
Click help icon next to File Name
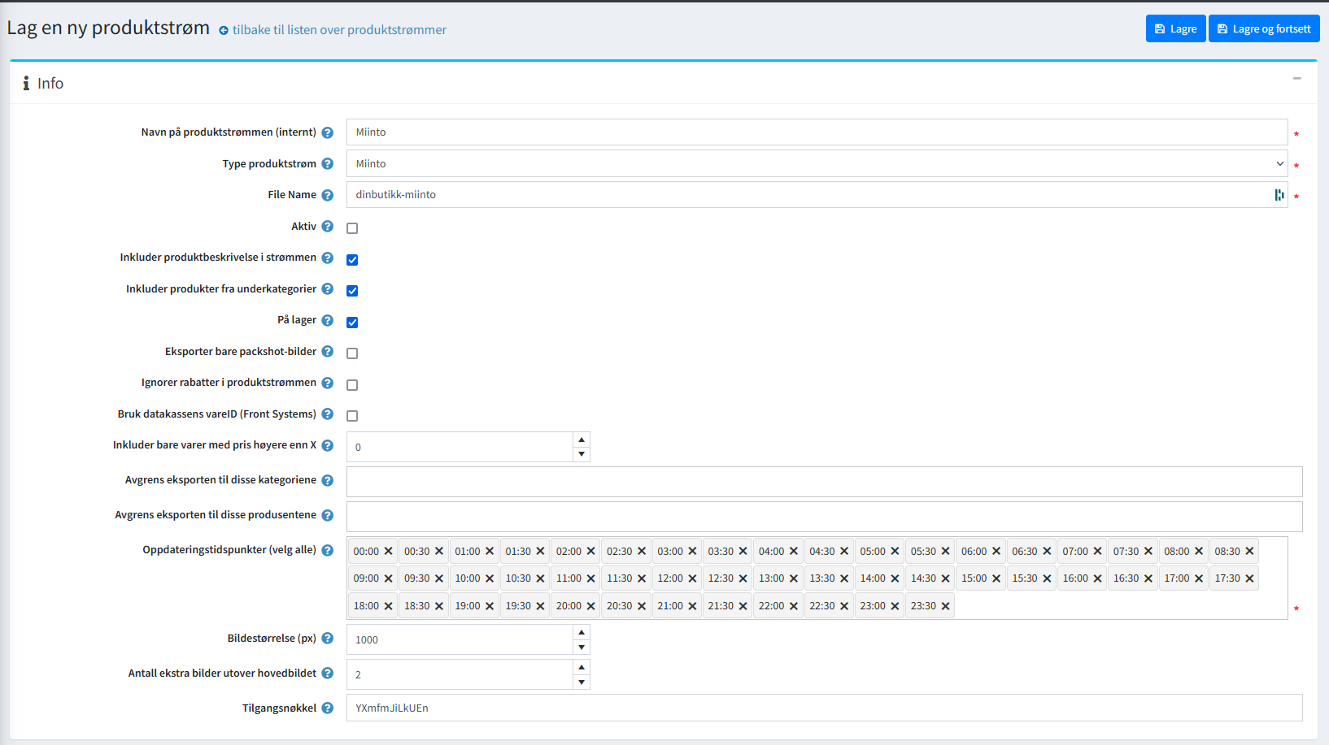click(327, 195)
